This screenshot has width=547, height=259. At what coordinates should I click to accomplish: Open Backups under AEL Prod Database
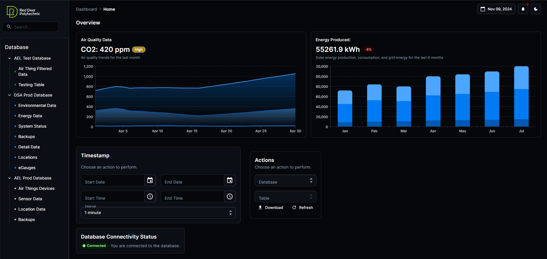click(x=26, y=220)
